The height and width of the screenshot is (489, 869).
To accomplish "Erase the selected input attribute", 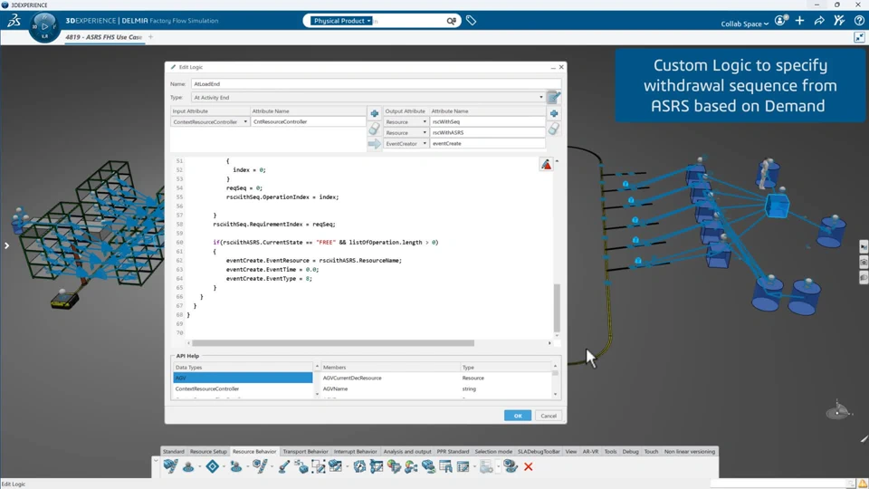I will [374, 128].
